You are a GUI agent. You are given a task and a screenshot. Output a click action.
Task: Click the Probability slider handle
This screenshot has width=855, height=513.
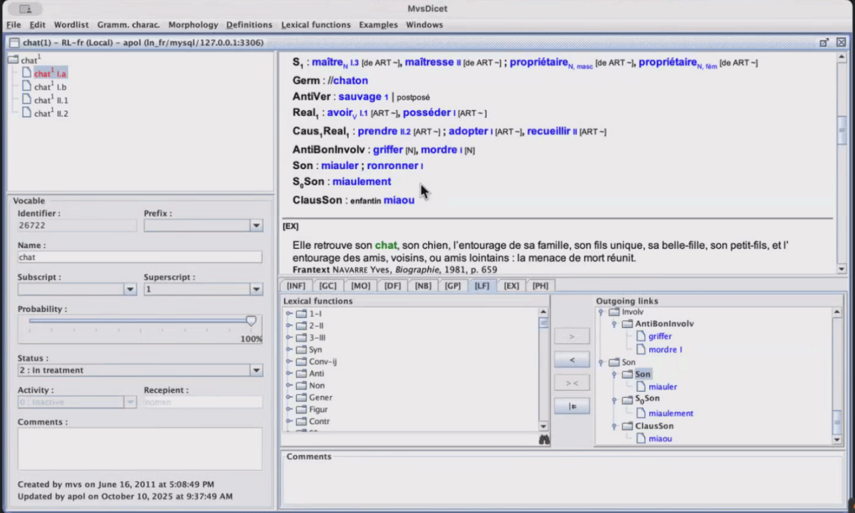[x=251, y=322]
